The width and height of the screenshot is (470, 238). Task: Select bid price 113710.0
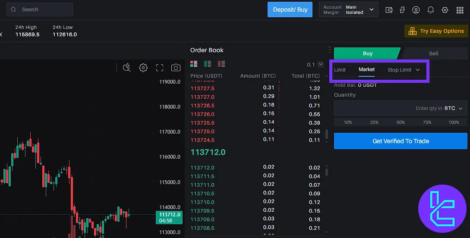point(202,202)
